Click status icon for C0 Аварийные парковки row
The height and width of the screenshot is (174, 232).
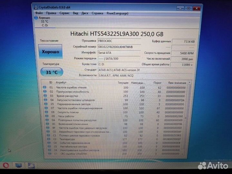48,131
